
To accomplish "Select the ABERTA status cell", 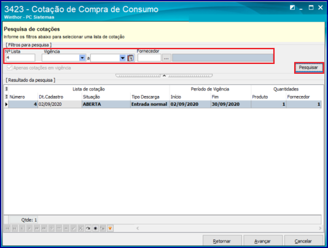I will 106,104.
